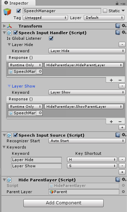
Task: Add a new keyword to Speech Input Source
Action: point(122,172)
